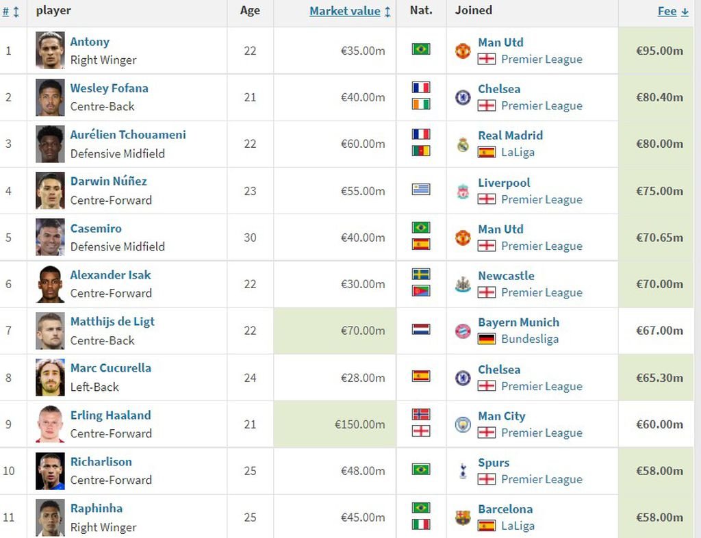Viewport: 701px width, 538px height.
Task: Click the Man Utd crest in Antony's row
Action: (x=463, y=51)
